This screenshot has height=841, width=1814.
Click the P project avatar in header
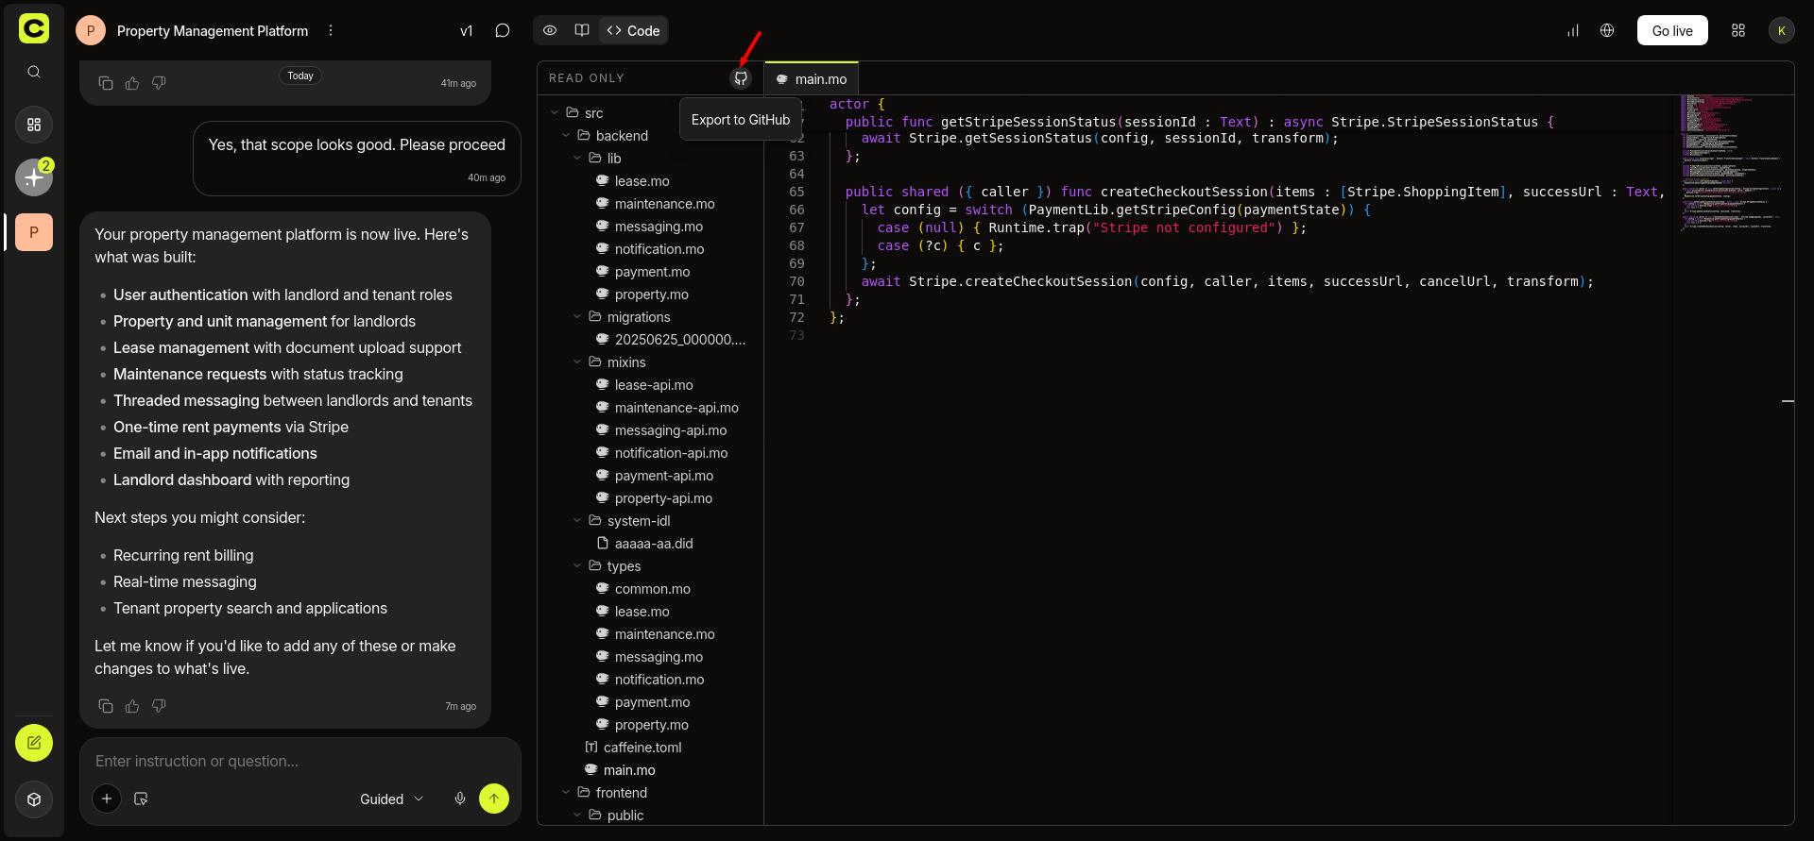(91, 30)
